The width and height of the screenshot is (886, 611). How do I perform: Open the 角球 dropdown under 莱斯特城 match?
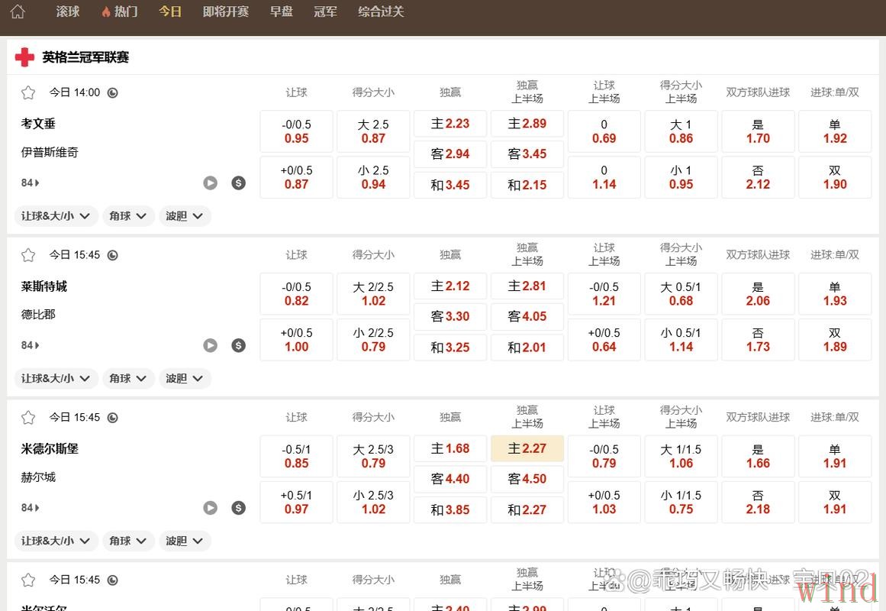(x=127, y=378)
